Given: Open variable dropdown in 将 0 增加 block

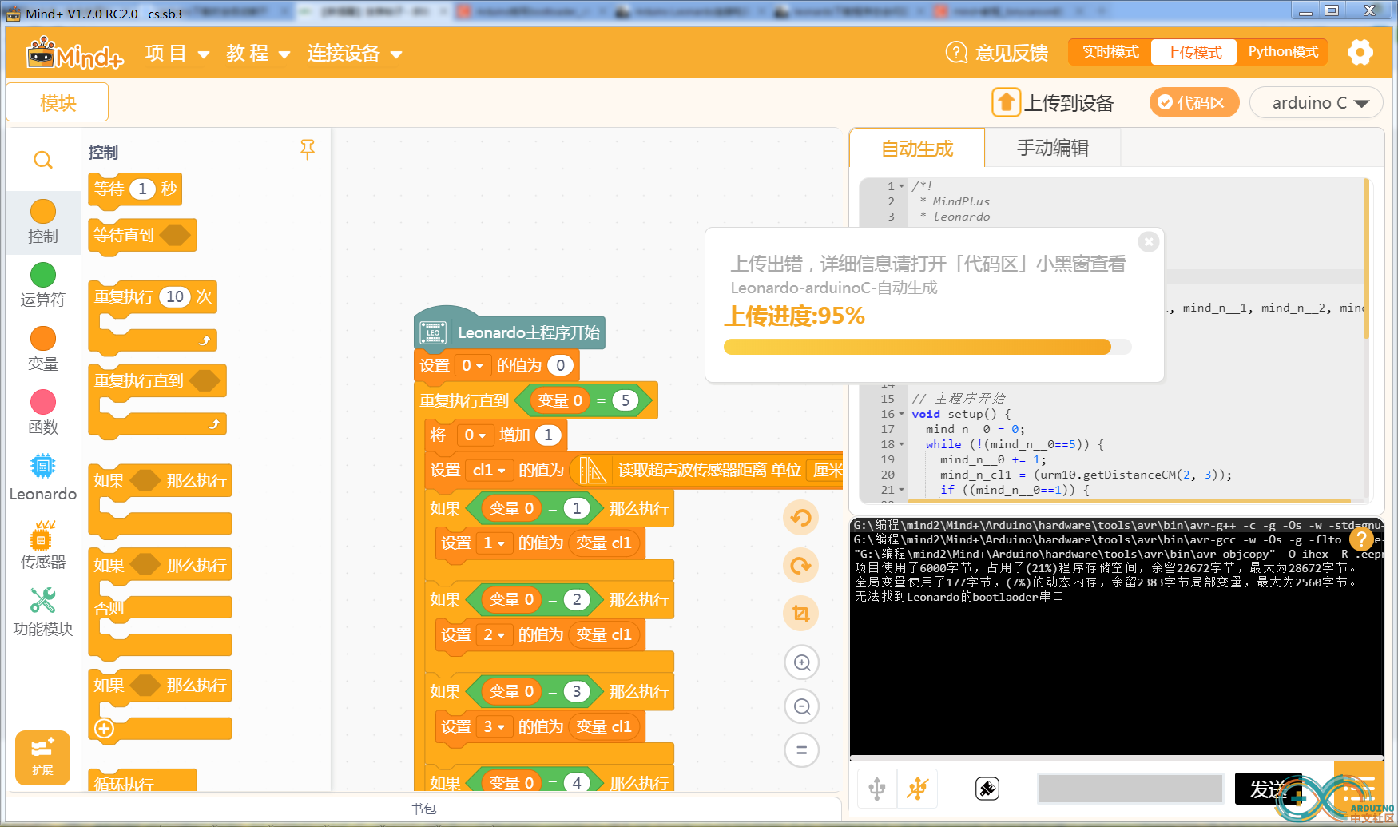Looking at the screenshot, I should click(x=475, y=435).
